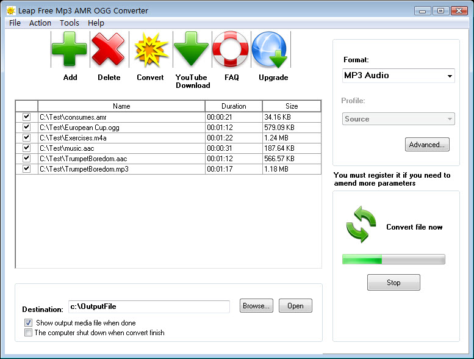Screen dimensions: 474x359
Task: Click the Advanced... button
Action: point(427,145)
